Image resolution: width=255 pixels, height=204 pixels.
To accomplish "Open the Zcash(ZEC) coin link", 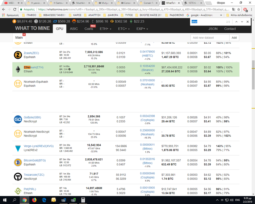I will pos(31,53).
